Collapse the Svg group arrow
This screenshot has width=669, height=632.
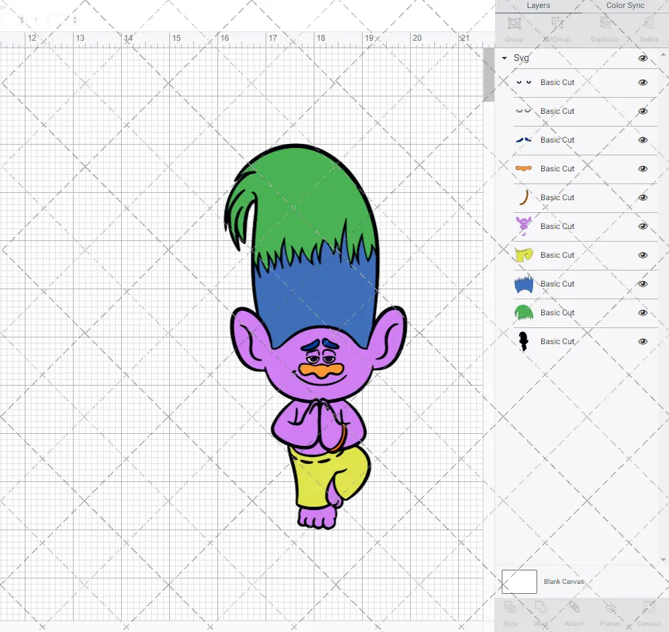coord(504,58)
